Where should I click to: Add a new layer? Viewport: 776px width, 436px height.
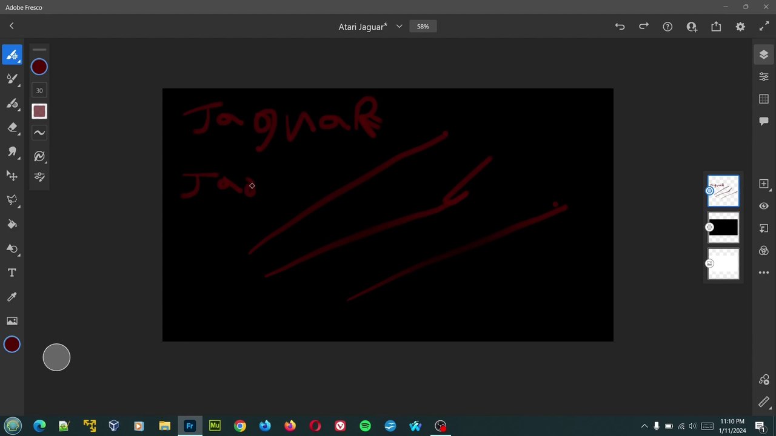(764, 183)
